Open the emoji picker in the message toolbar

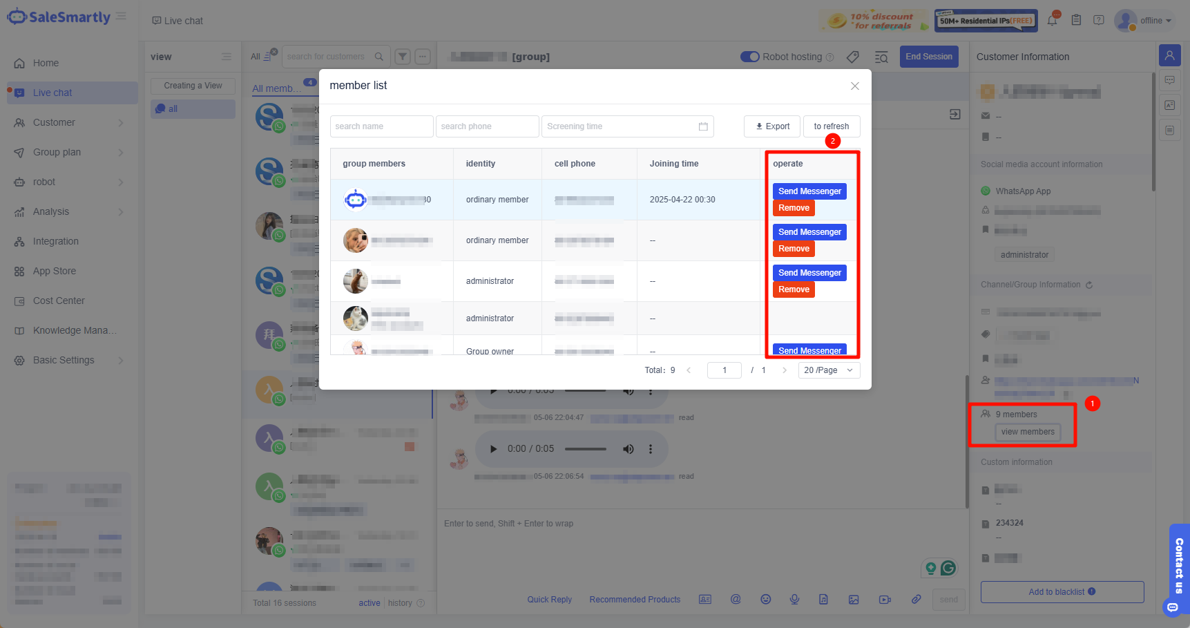765,600
